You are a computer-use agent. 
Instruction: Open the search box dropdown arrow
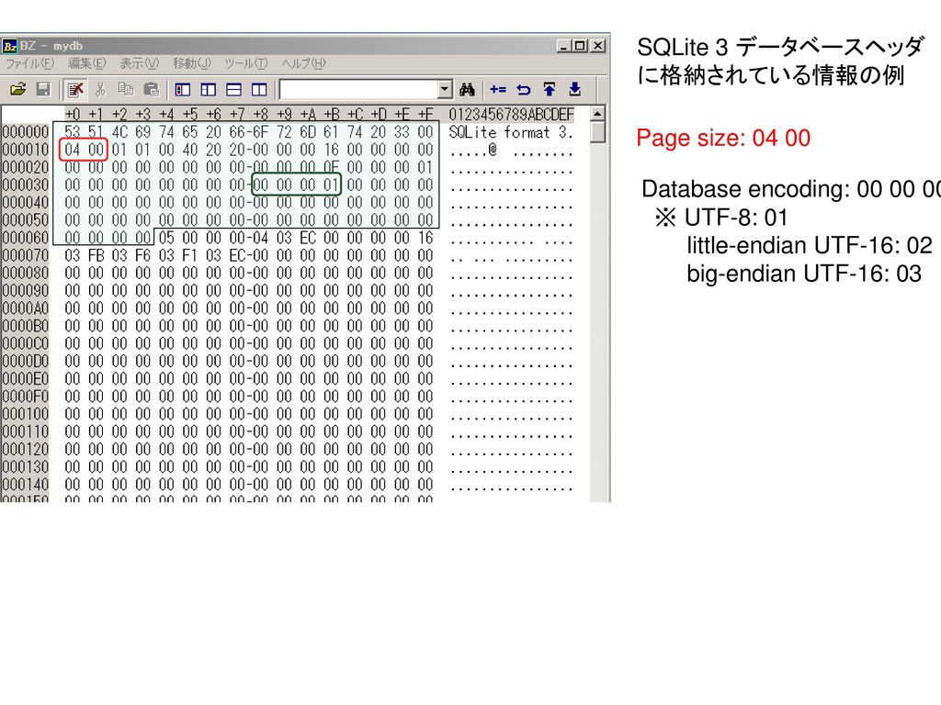pyautogui.click(x=444, y=90)
